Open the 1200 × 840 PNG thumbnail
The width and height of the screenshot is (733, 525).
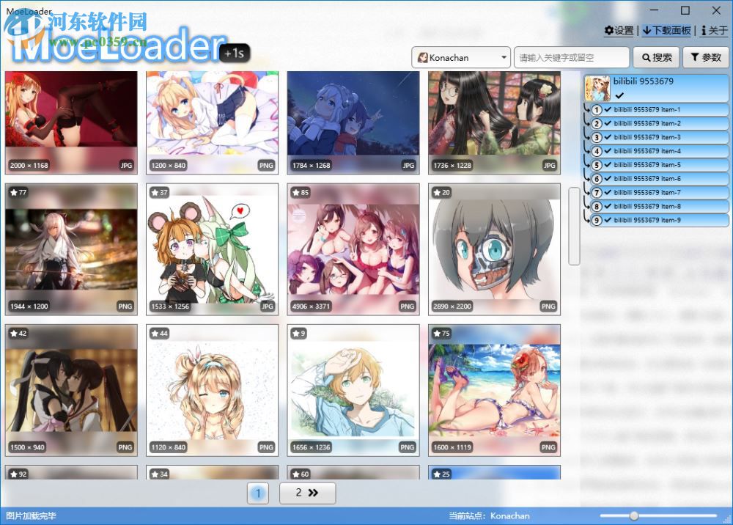coord(213,122)
